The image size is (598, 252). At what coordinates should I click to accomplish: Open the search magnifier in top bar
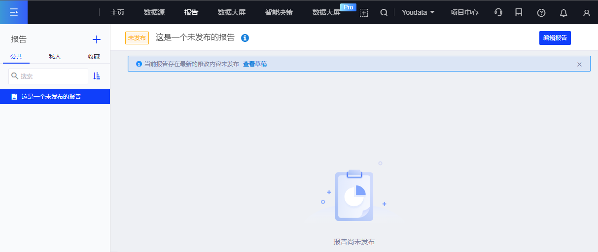pos(384,12)
